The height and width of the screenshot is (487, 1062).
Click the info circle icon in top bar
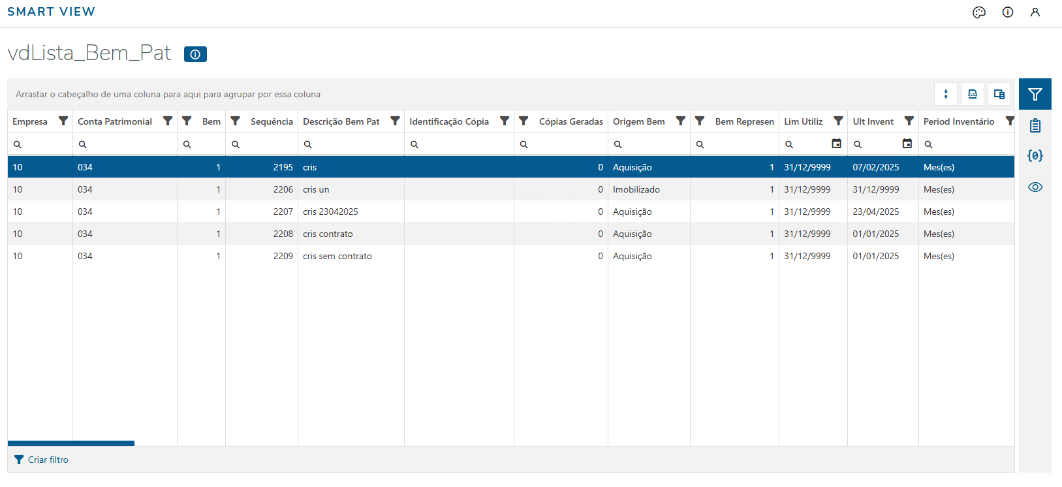point(1008,12)
